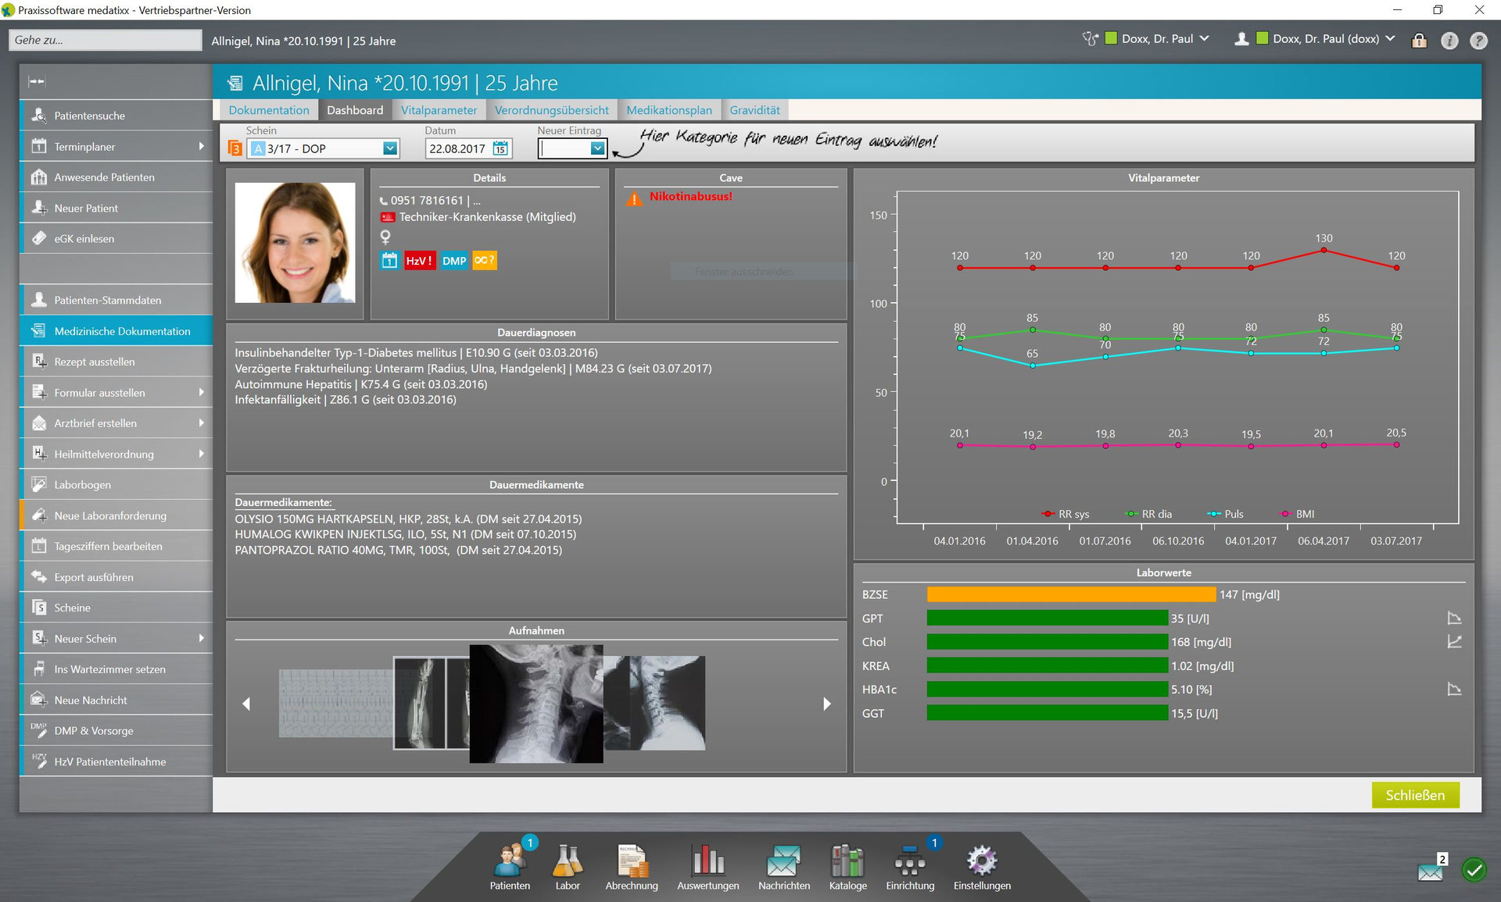Open the Gravidität tab

click(x=754, y=109)
